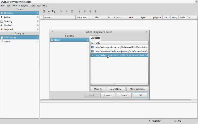Select the Recycled status filter

(x=20, y=29)
